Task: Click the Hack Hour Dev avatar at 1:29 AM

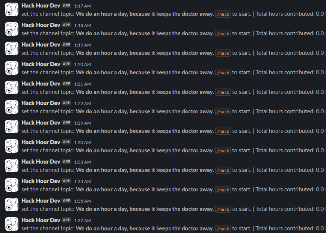Action: point(12,127)
